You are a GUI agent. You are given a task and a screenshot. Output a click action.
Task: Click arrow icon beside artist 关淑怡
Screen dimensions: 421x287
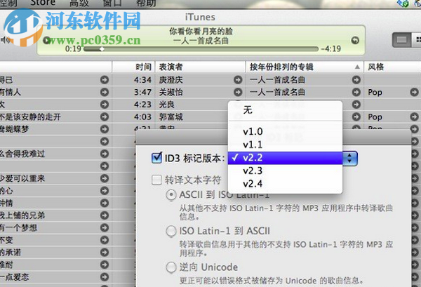point(238,92)
